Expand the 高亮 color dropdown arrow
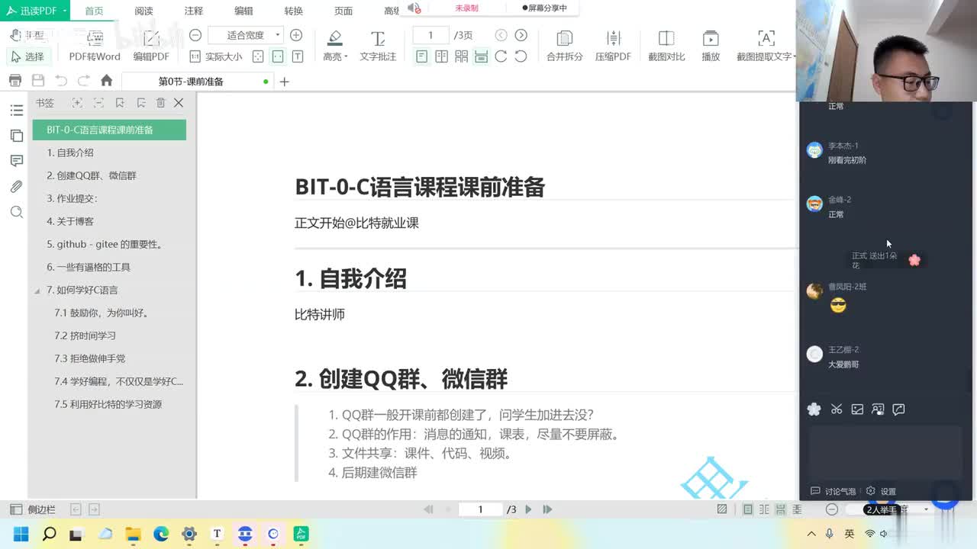 [346, 57]
